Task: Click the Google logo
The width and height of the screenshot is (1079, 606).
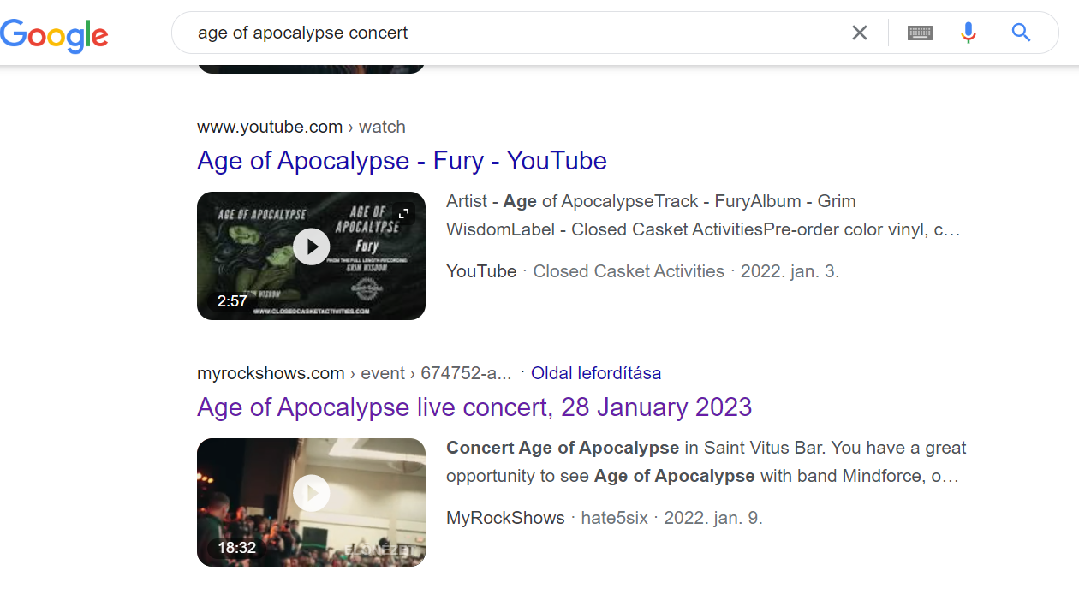Action: click(54, 34)
